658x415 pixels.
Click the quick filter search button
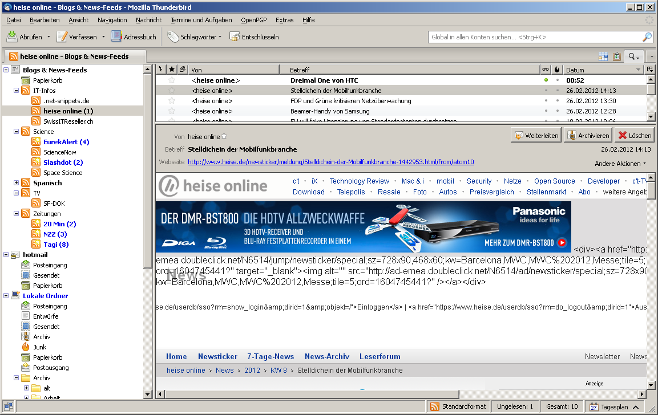click(x=633, y=56)
